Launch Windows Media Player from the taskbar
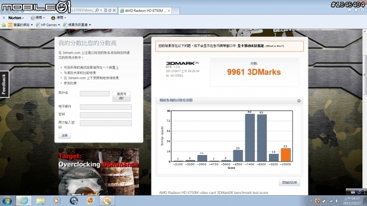Image resolution: width=367 pixels, height=206 pixels. (56, 201)
